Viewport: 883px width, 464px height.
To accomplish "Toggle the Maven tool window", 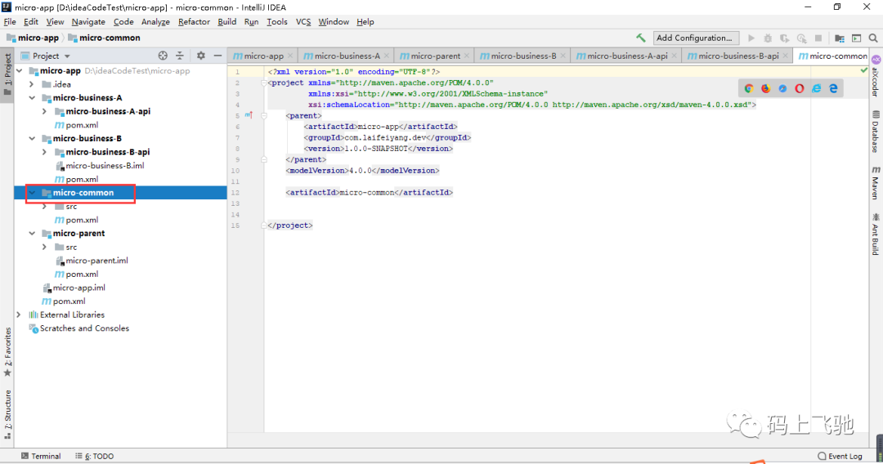I will coord(876,182).
